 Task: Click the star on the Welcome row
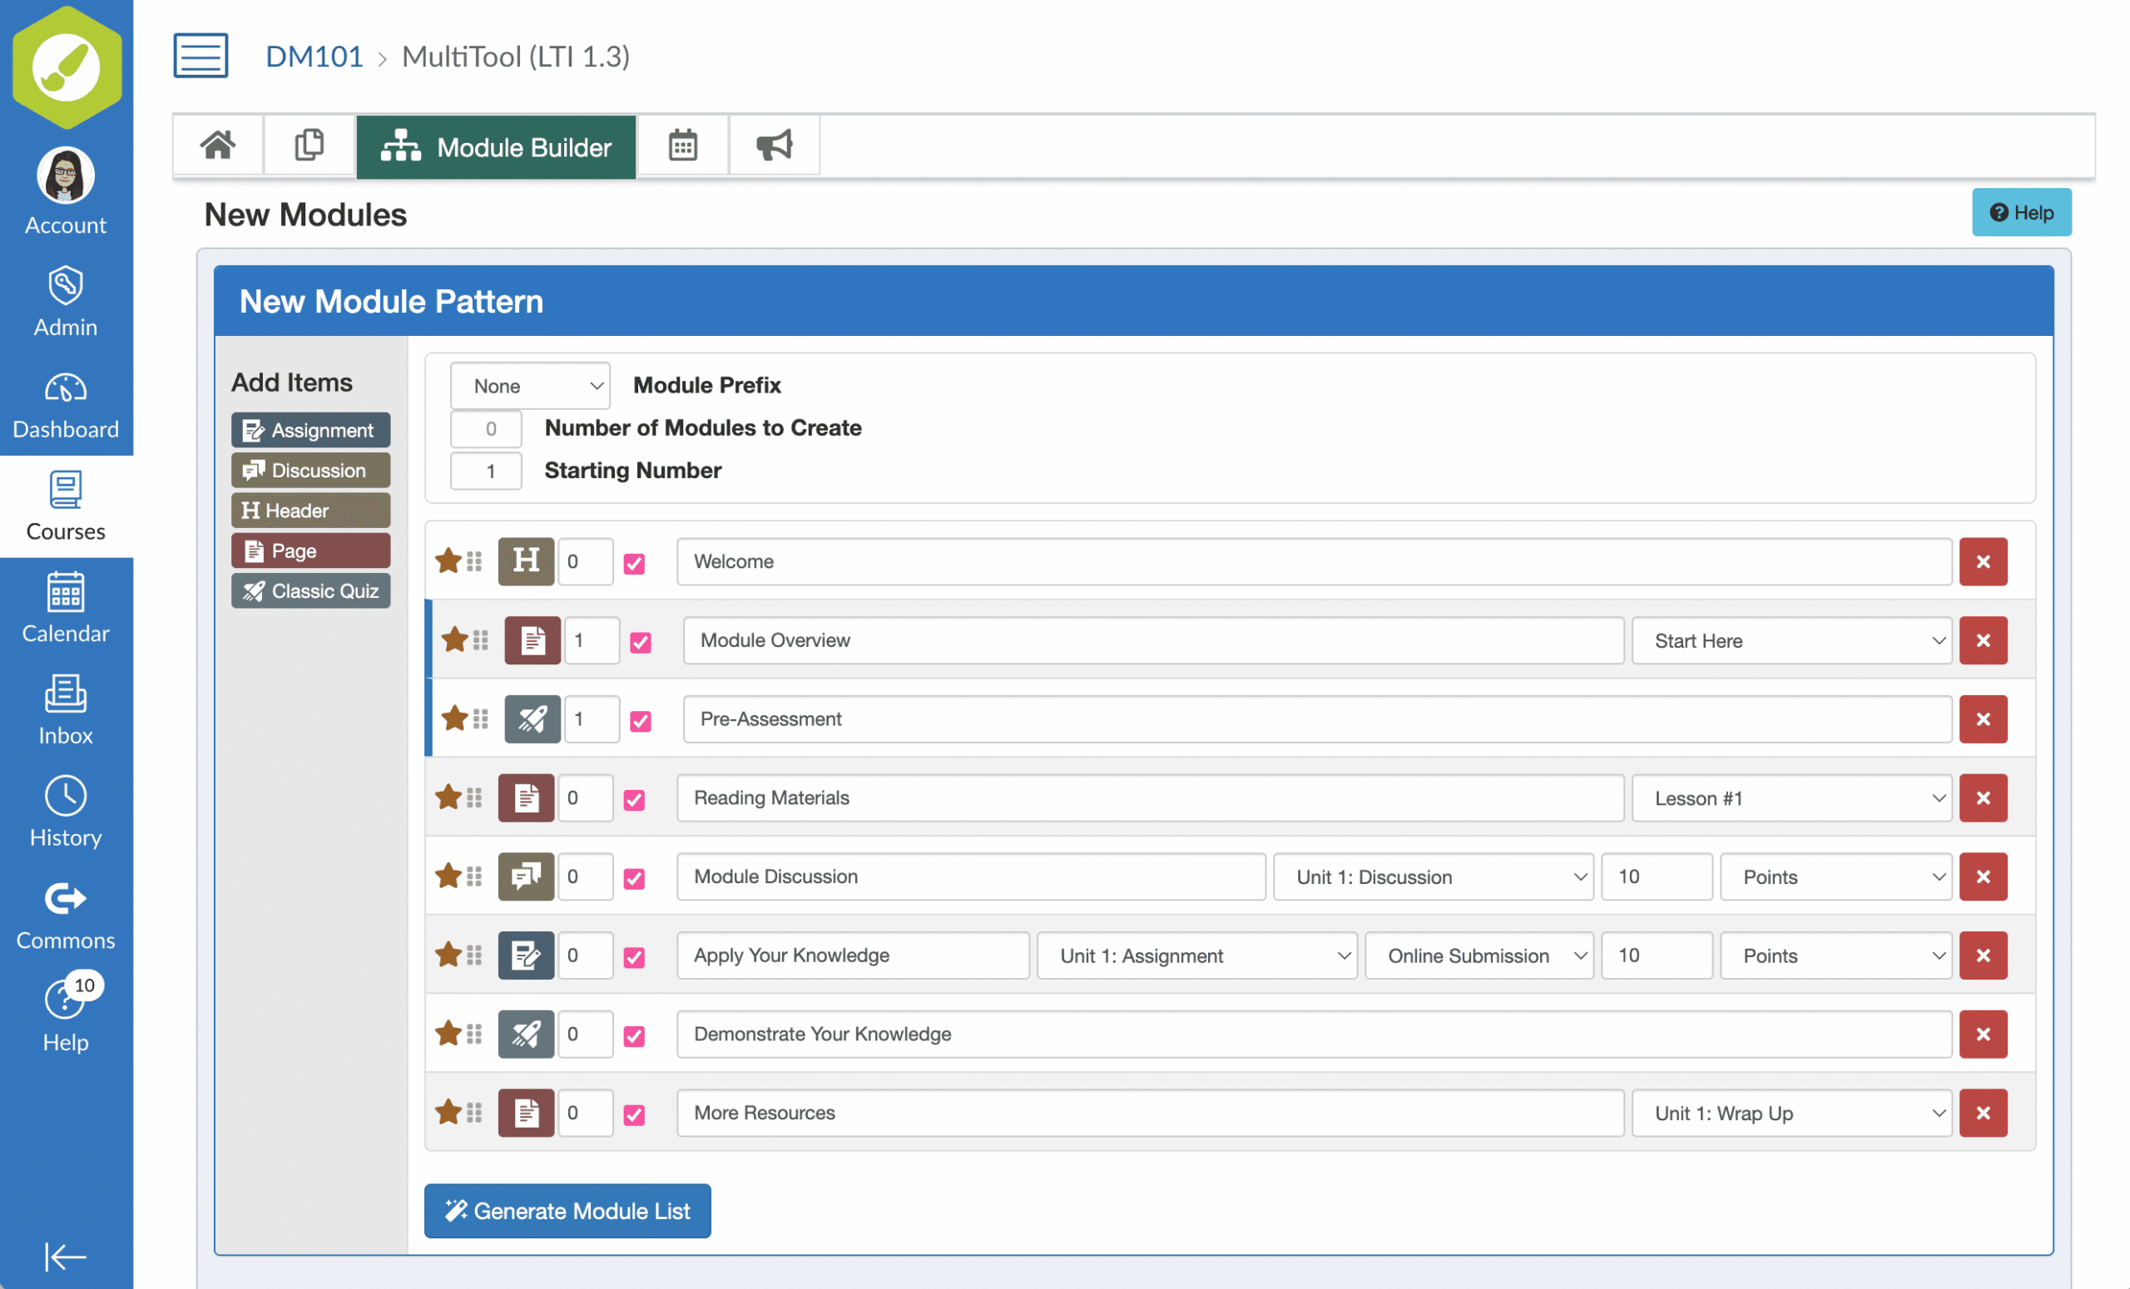[448, 561]
